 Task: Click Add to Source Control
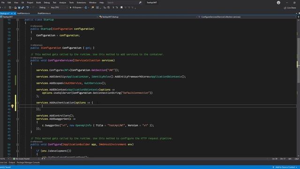click(285, 167)
